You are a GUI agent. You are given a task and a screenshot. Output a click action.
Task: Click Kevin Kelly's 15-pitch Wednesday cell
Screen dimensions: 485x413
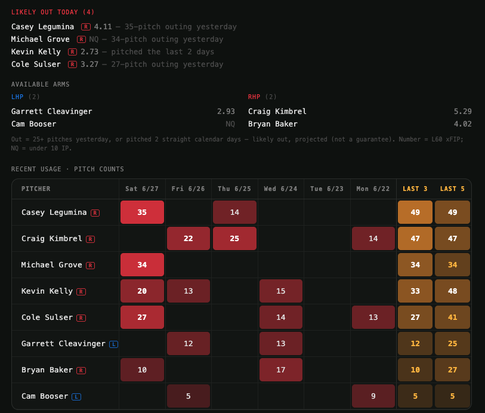(x=281, y=291)
